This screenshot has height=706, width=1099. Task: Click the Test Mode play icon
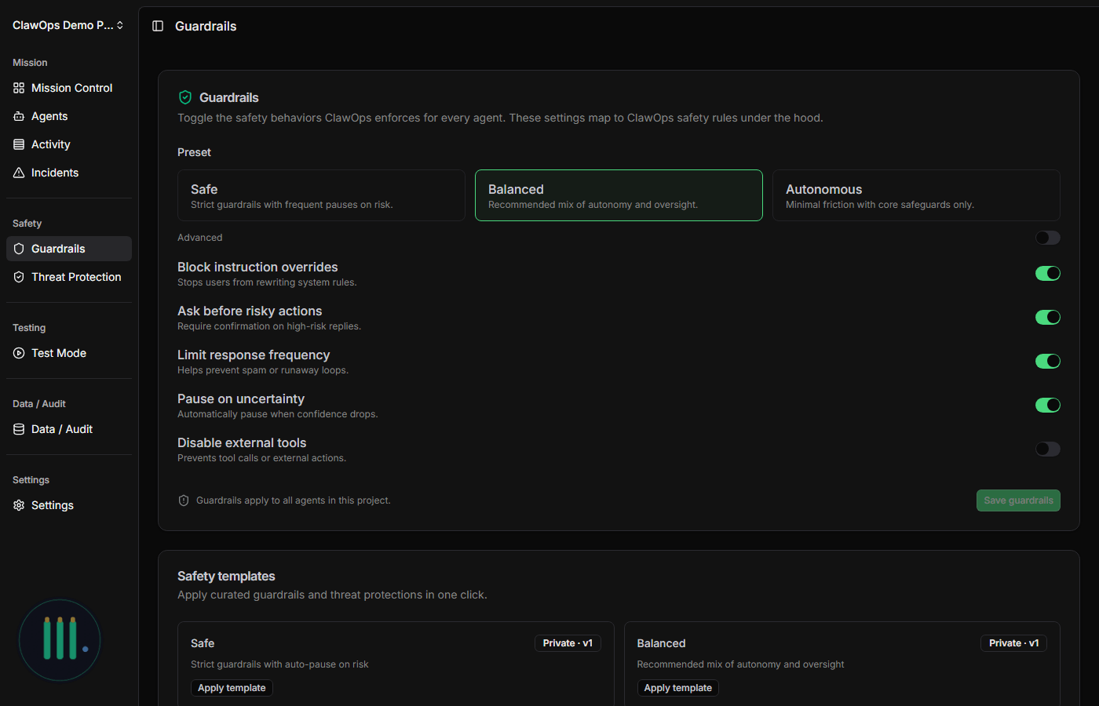[19, 353]
